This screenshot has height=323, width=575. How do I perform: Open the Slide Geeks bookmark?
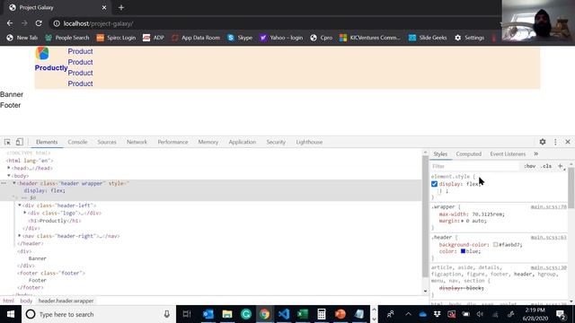428,38
